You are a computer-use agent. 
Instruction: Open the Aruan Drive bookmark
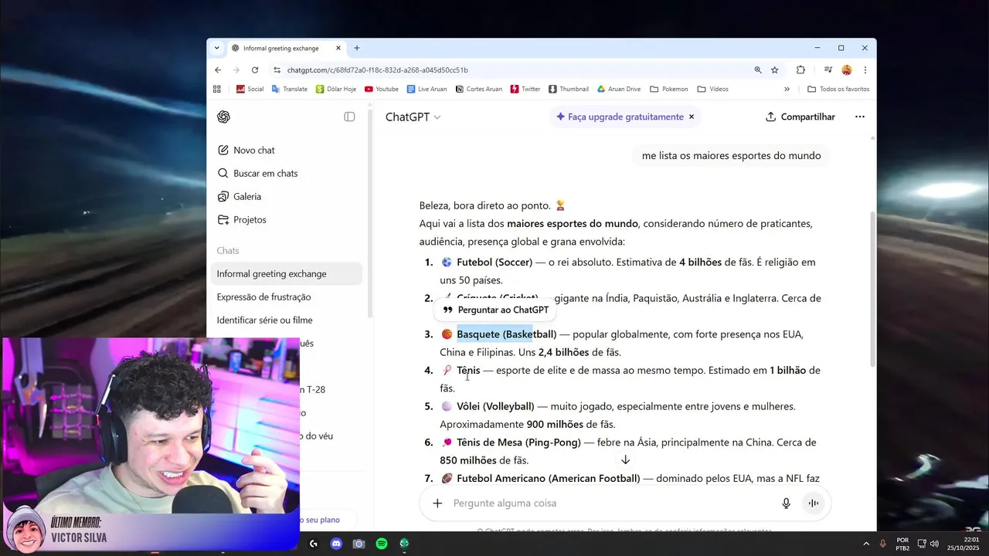(618, 89)
